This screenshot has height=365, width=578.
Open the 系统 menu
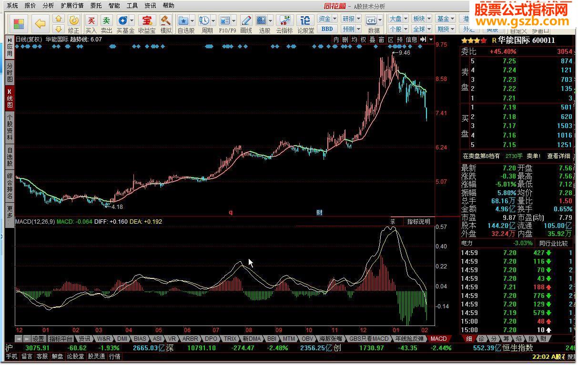point(12,6)
